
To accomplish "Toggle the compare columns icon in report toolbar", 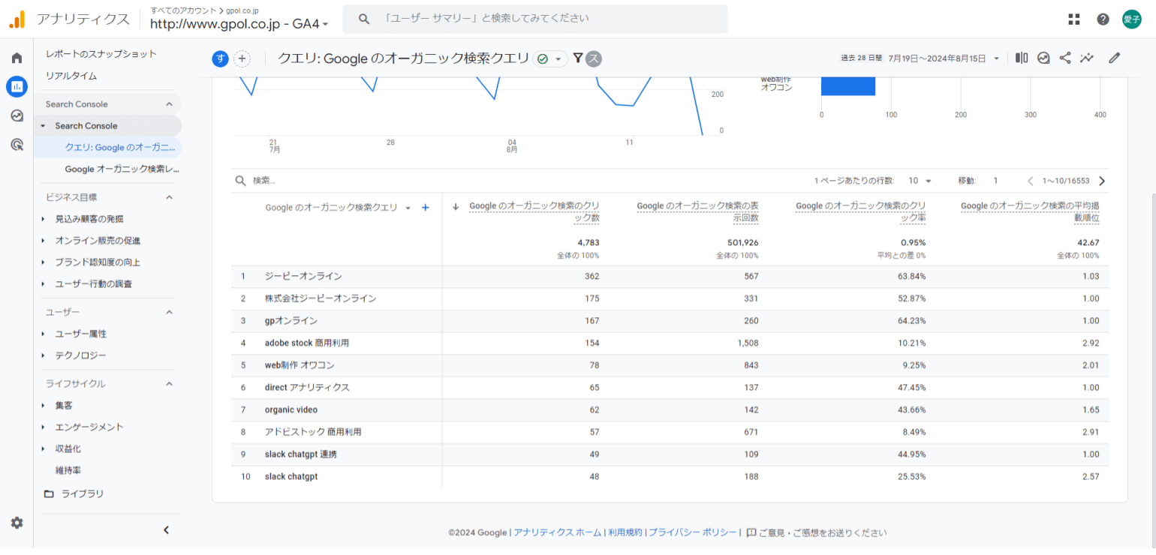I will (x=1022, y=58).
